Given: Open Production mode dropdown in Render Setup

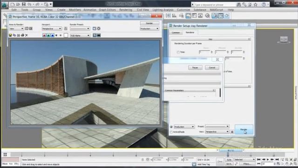Looking at the screenshot, I should 184,126.
